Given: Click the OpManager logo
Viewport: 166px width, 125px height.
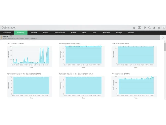Looking at the screenshot, I should [x=9, y=28].
